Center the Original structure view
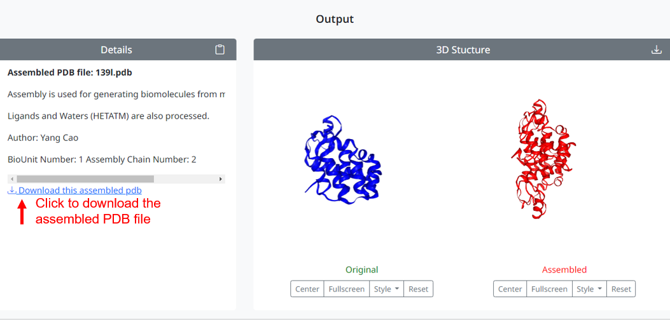Screen dimensions: 670x320 pos(307,289)
